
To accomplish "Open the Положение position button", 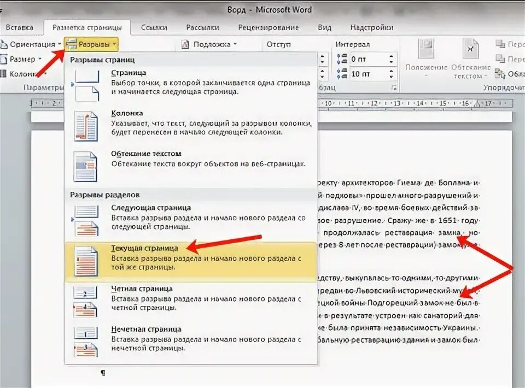I will 426,58.
